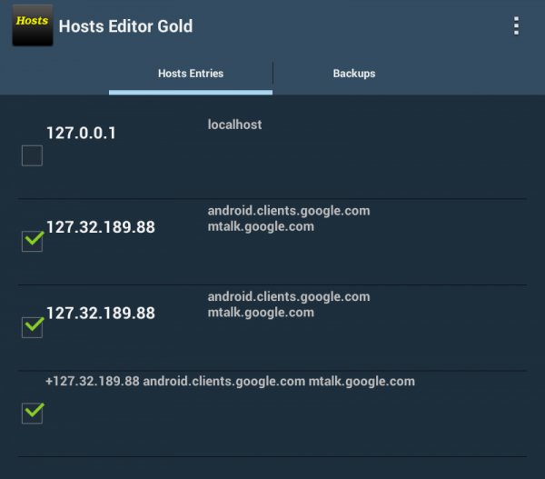The image size is (545, 479).
Task: Toggle checkbox of the +127.32.189.88 single-line entry
Action: pos(32,413)
